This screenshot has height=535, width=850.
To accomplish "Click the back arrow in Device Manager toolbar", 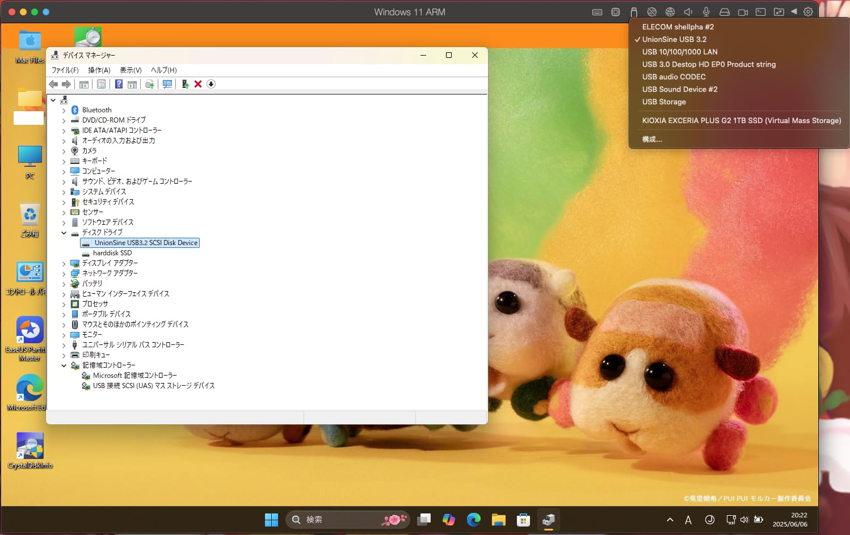I will coord(53,84).
